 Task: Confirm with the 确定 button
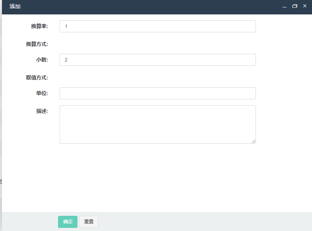(x=68, y=222)
